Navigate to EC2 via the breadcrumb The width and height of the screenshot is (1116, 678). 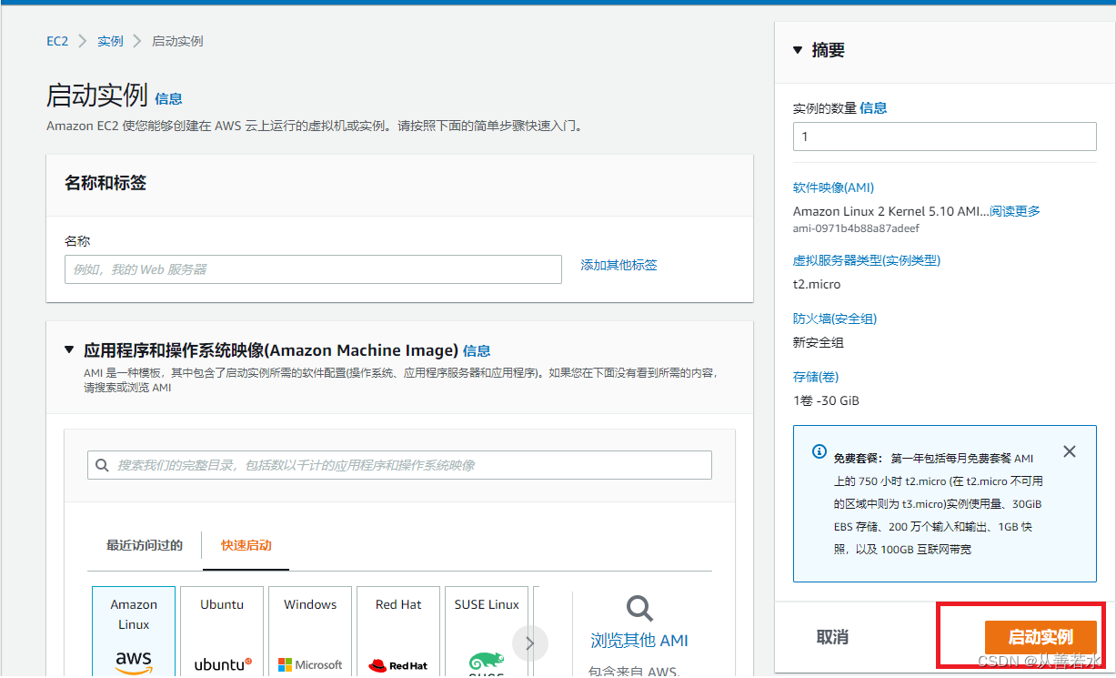56,40
